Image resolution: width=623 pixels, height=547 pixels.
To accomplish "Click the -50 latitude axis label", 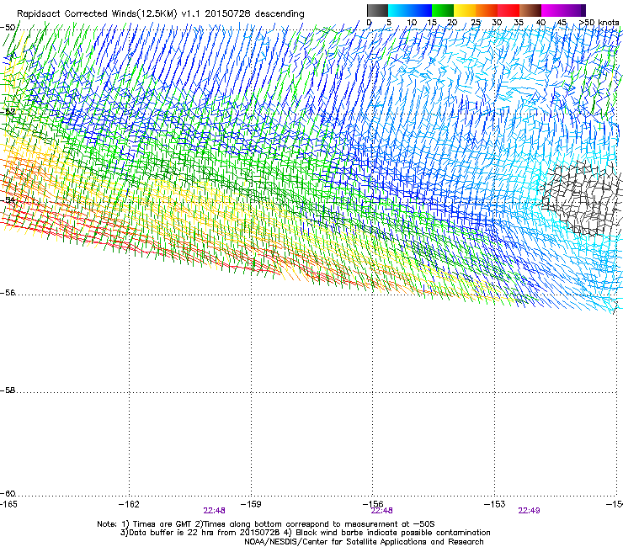I will [x=8, y=28].
